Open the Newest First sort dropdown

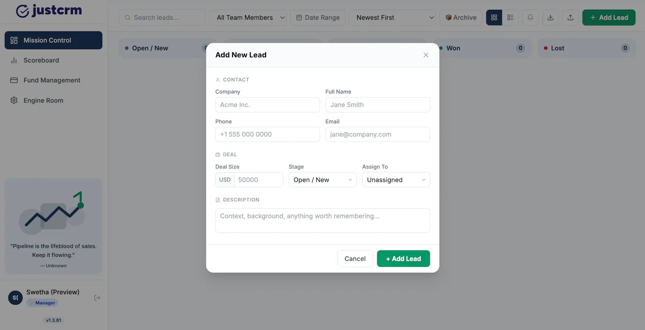[392, 18]
